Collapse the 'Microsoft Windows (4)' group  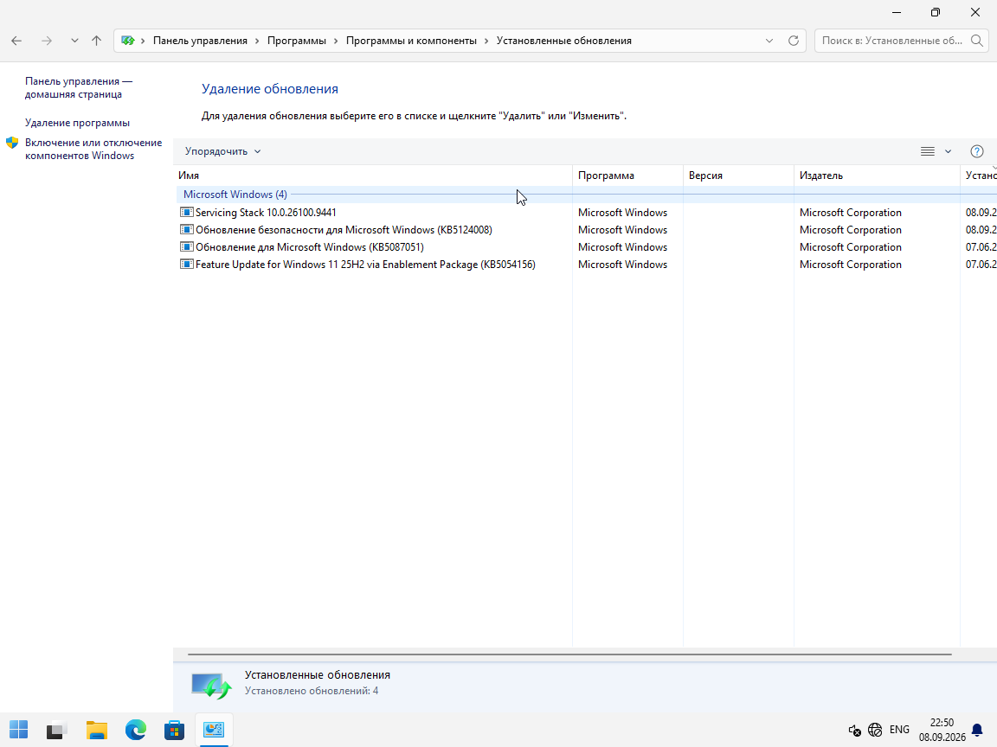tap(235, 195)
